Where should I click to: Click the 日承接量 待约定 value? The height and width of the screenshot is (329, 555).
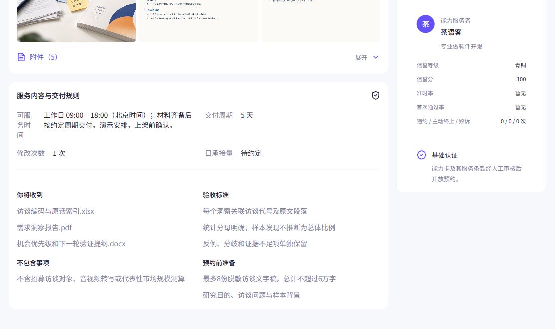coord(251,153)
